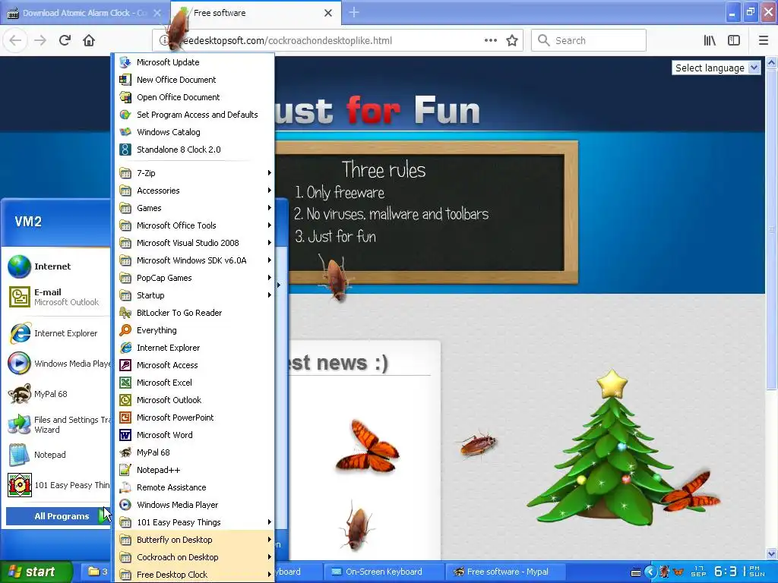
Task: Open On-Screen Keyboard taskbar button
Action: (383, 572)
